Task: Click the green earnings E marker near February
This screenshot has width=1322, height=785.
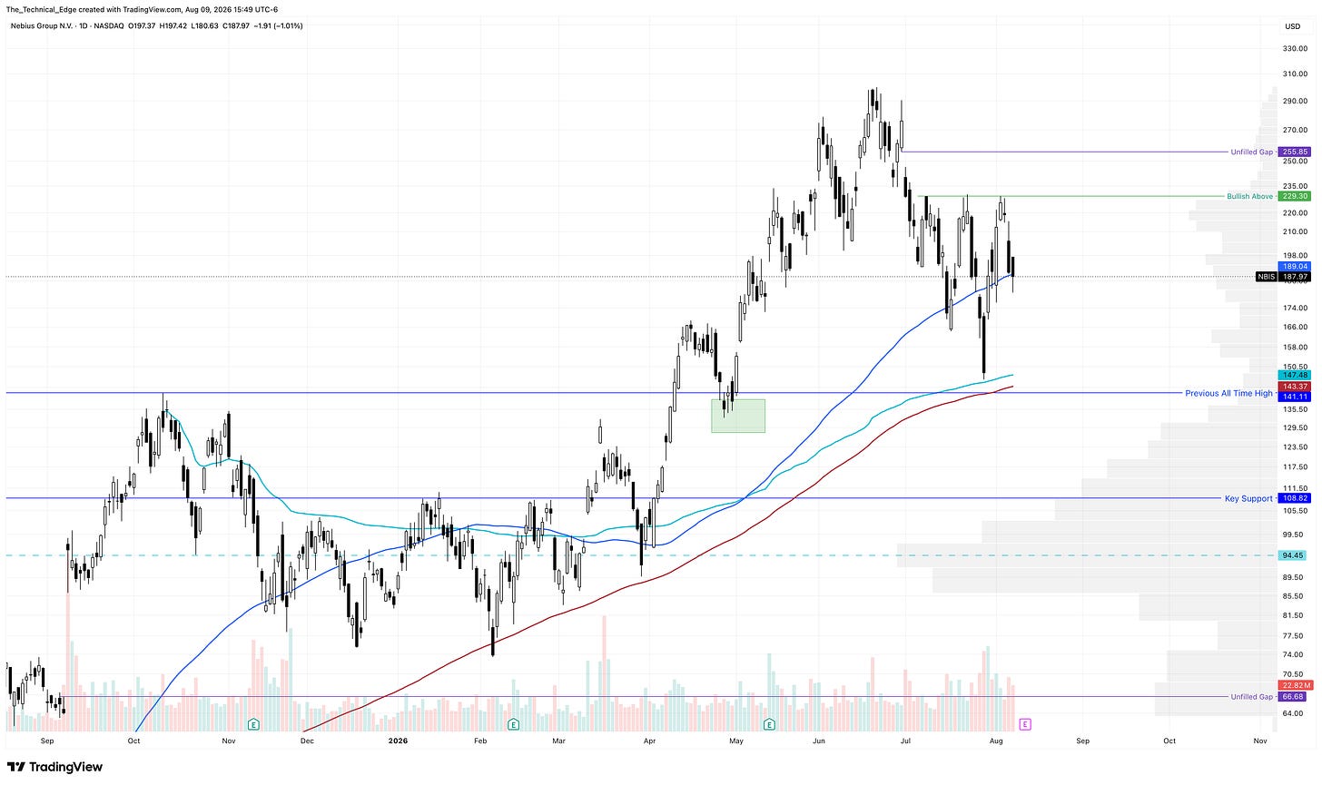Action: pyautogui.click(x=513, y=724)
